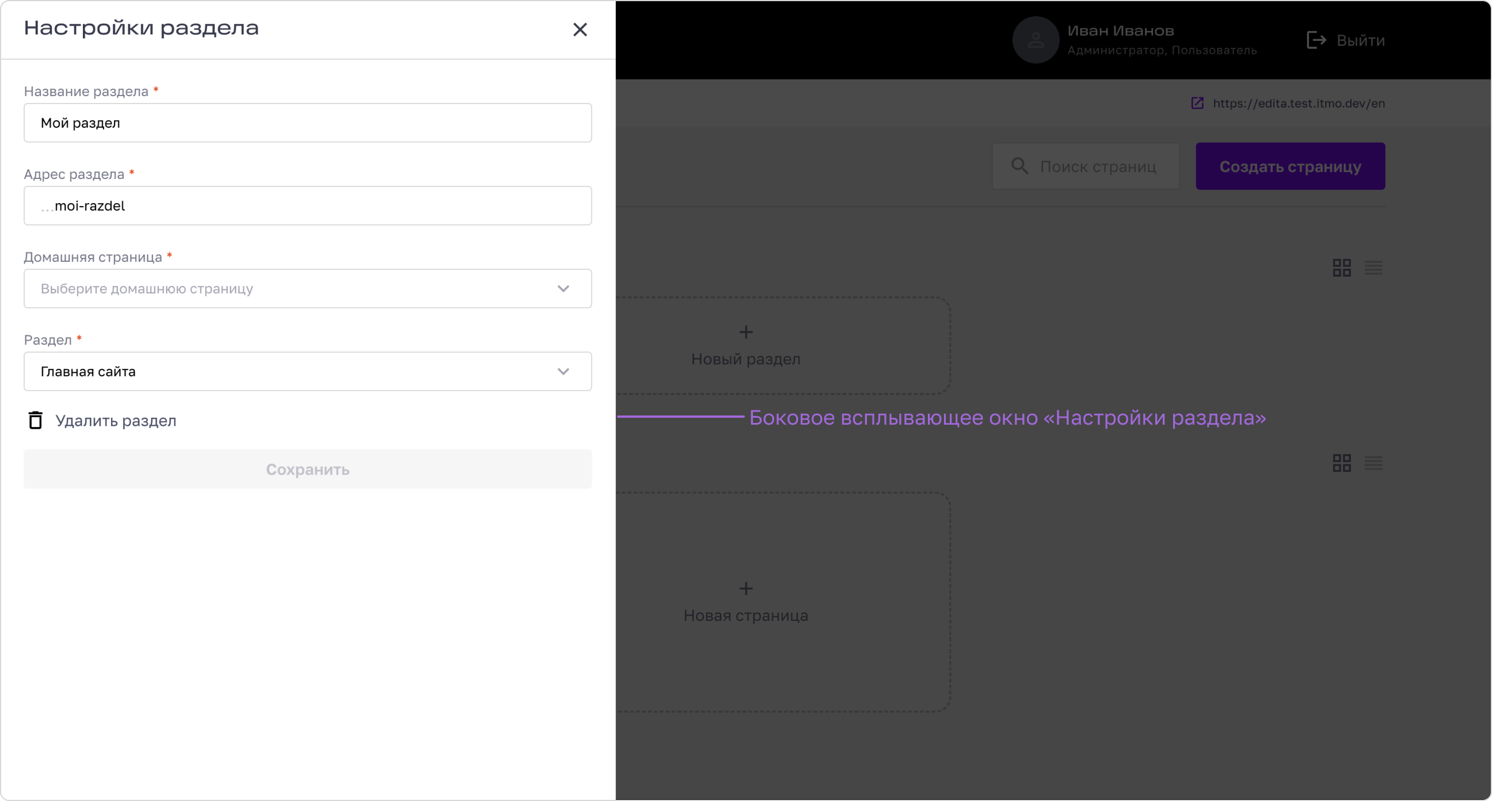Open the https://edita.test.itmo.dev/en link
The image size is (1492, 801).
click(x=1299, y=103)
